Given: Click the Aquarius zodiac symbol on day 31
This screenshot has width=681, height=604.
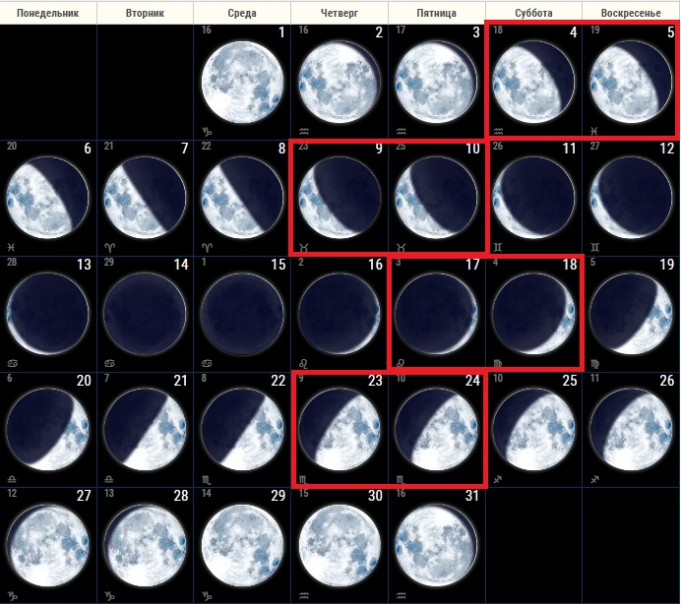Looking at the screenshot, I should pos(401,595).
